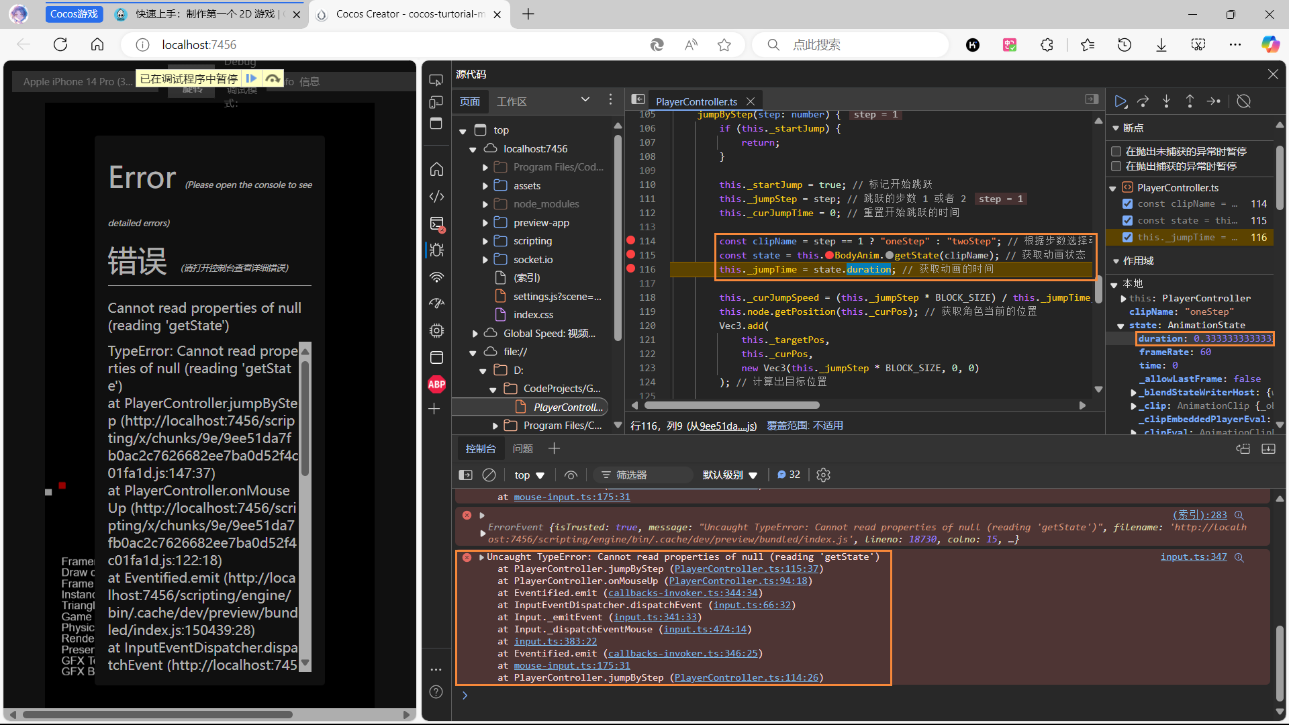This screenshot has width=1289, height=725.
Task: Expand the assets folder in tree
Action: pyautogui.click(x=485, y=186)
